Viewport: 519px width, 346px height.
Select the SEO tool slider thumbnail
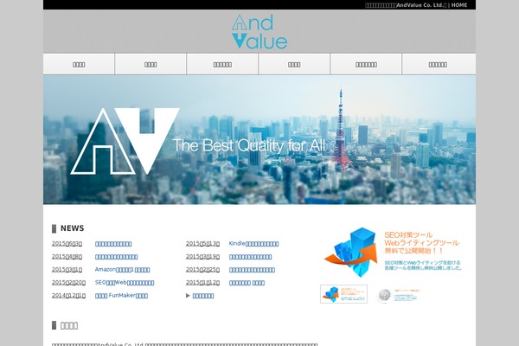(x=343, y=294)
